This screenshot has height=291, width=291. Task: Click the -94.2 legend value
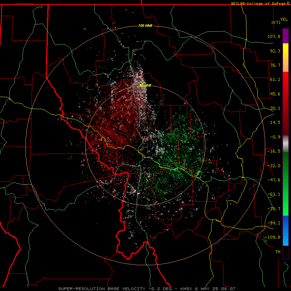click(274, 223)
